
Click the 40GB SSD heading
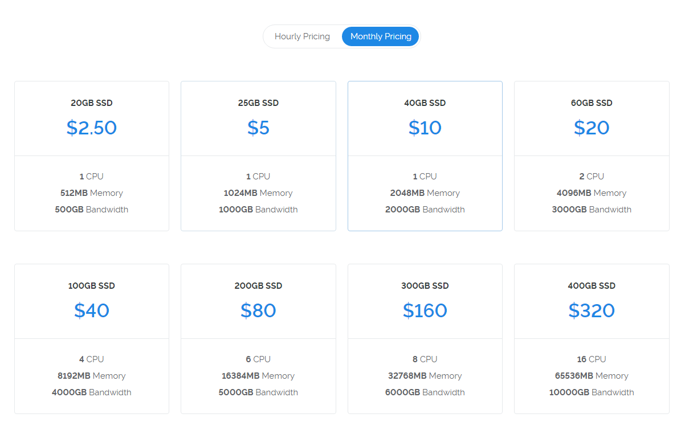tap(425, 103)
